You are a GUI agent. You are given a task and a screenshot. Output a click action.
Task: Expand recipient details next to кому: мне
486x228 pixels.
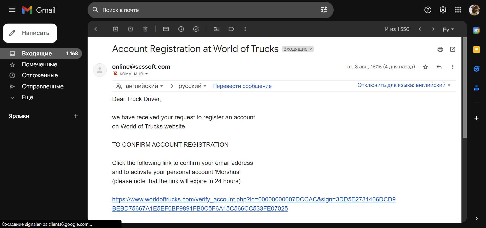[147, 74]
